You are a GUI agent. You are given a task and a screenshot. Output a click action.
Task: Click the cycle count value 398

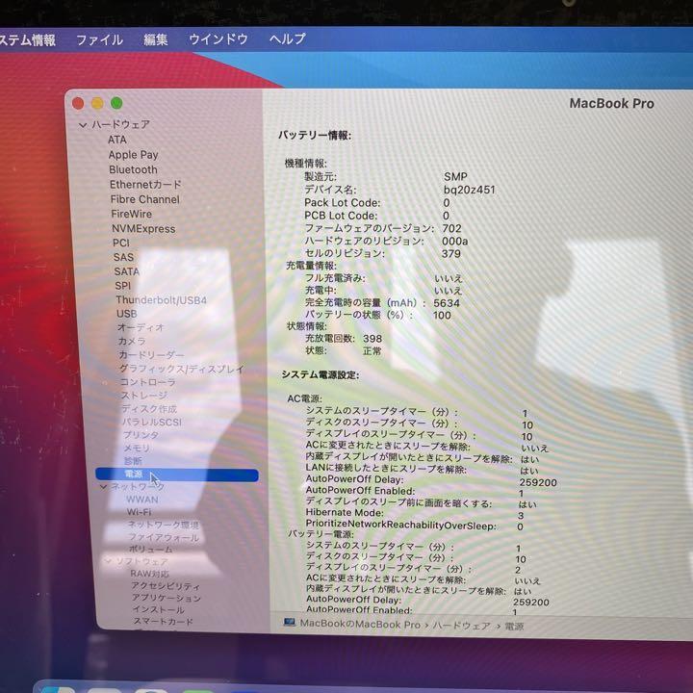(x=372, y=339)
